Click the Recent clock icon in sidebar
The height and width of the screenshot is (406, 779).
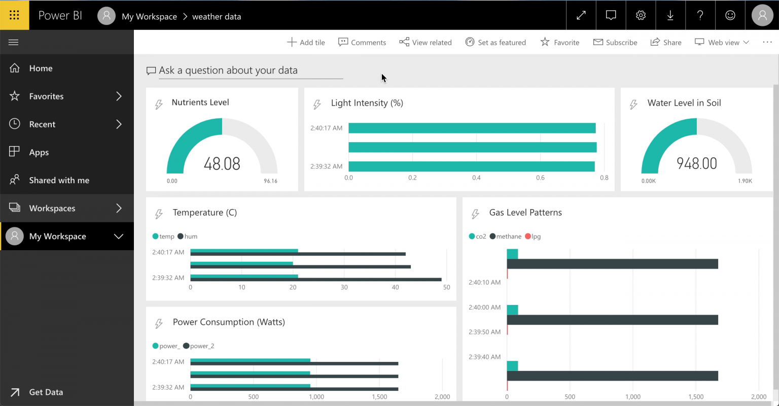[15, 124]
